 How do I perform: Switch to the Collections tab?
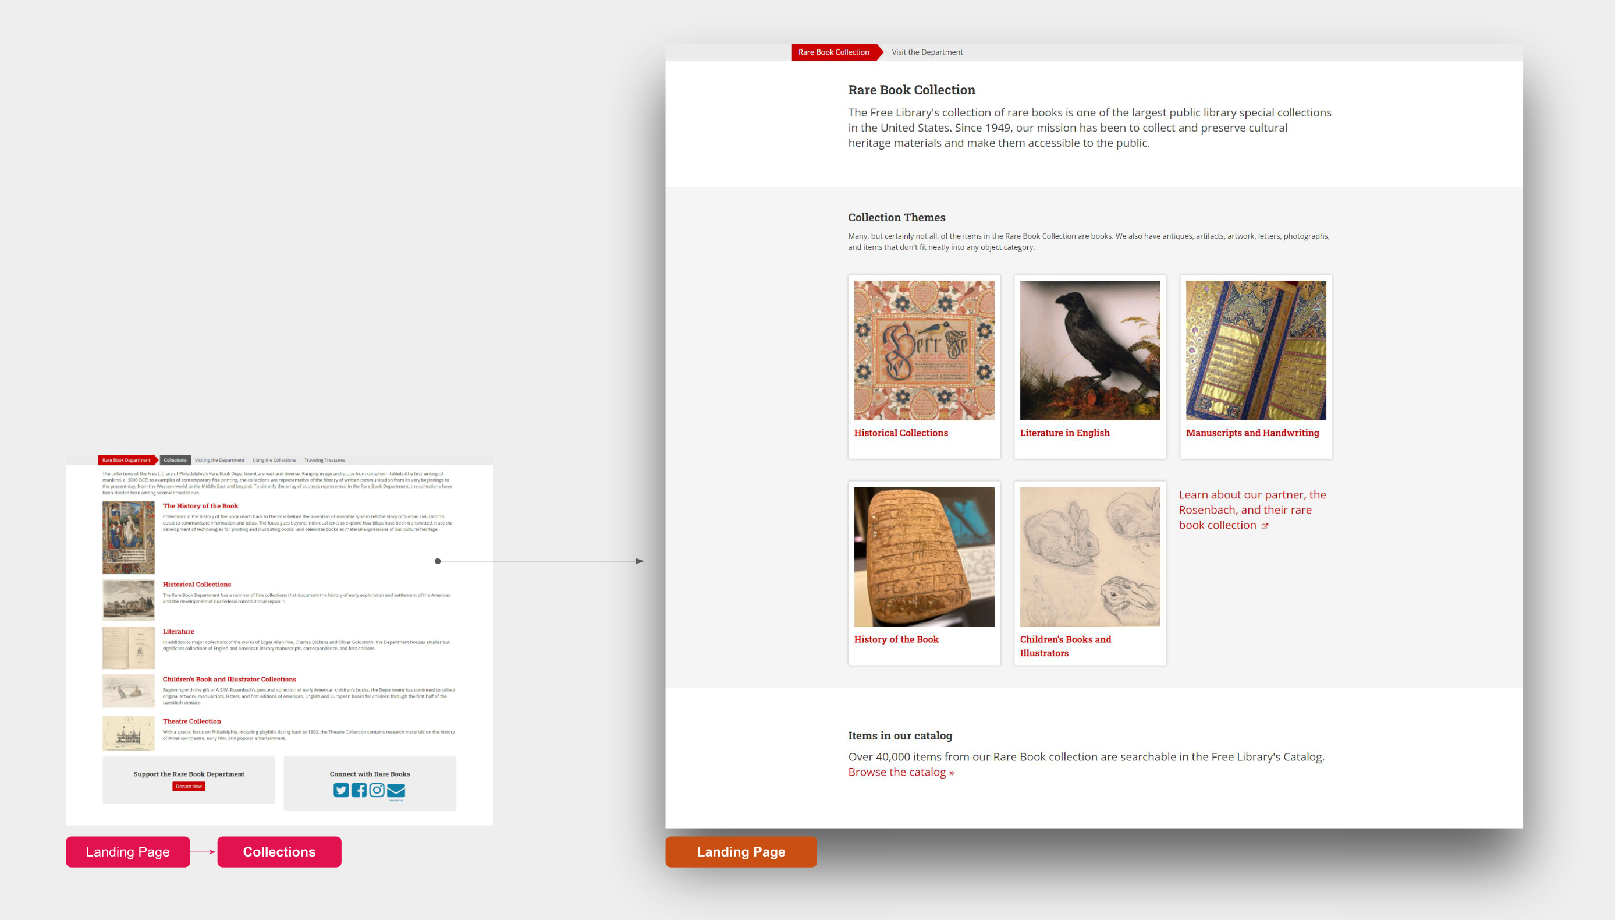coord(175,460)
